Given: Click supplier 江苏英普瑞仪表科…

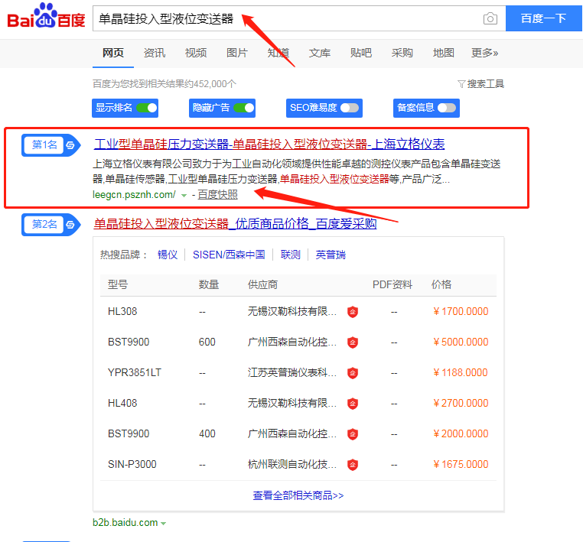Looking at the screenshot, I should pyautogui.click(x=292, y=372).
